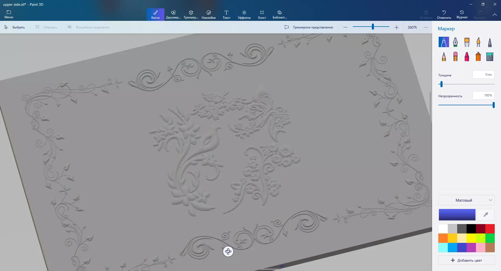Screen dimensions: 501x271
Task: Select the Pixel pen tool
Action: point(490,42)
